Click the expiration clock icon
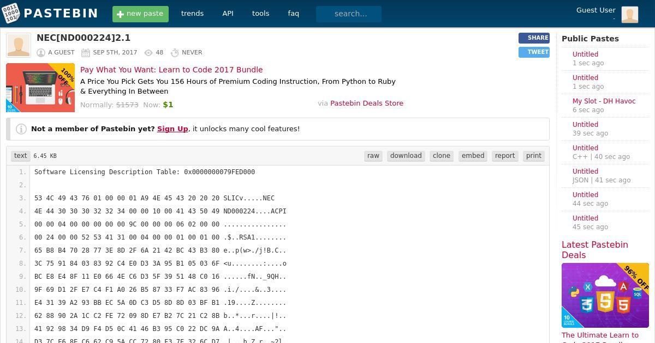 [x=175, y=53]
